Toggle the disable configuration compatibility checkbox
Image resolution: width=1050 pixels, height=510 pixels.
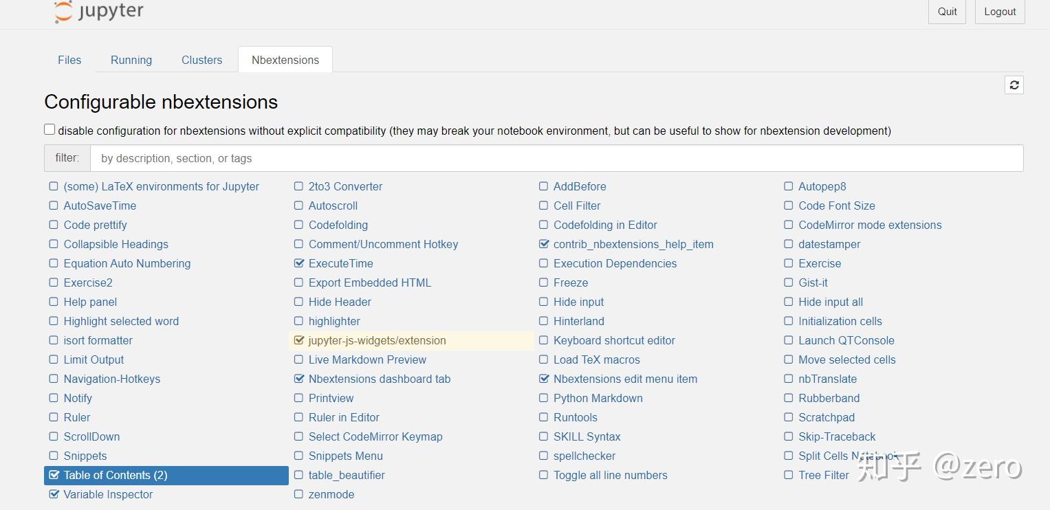(x=50, y=130)
